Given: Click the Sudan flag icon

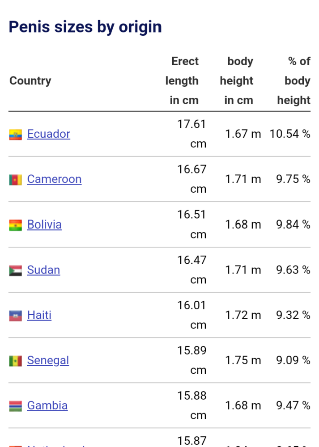Looking at the screenshot, I should 15,270.
